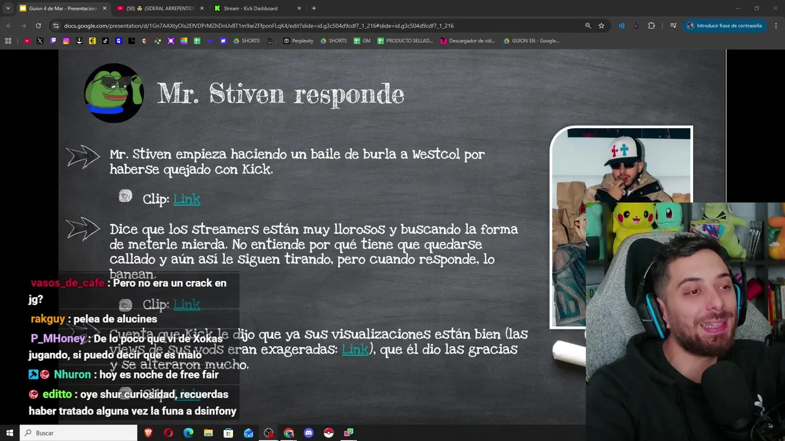View site information icon in address bar
This screenshot has width=785, height=441.
click(56, 26)
